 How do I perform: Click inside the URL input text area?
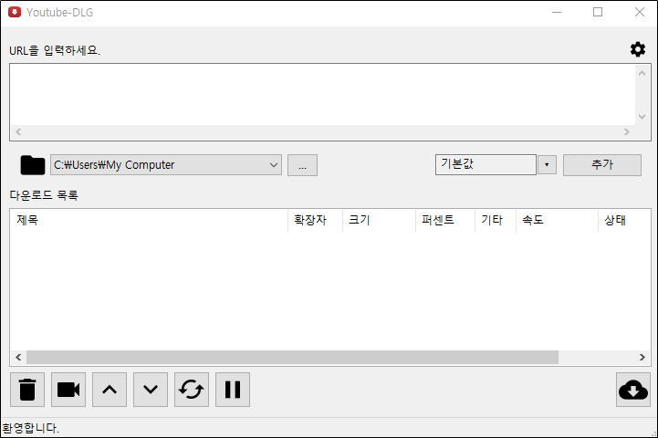tap(322, 95)
